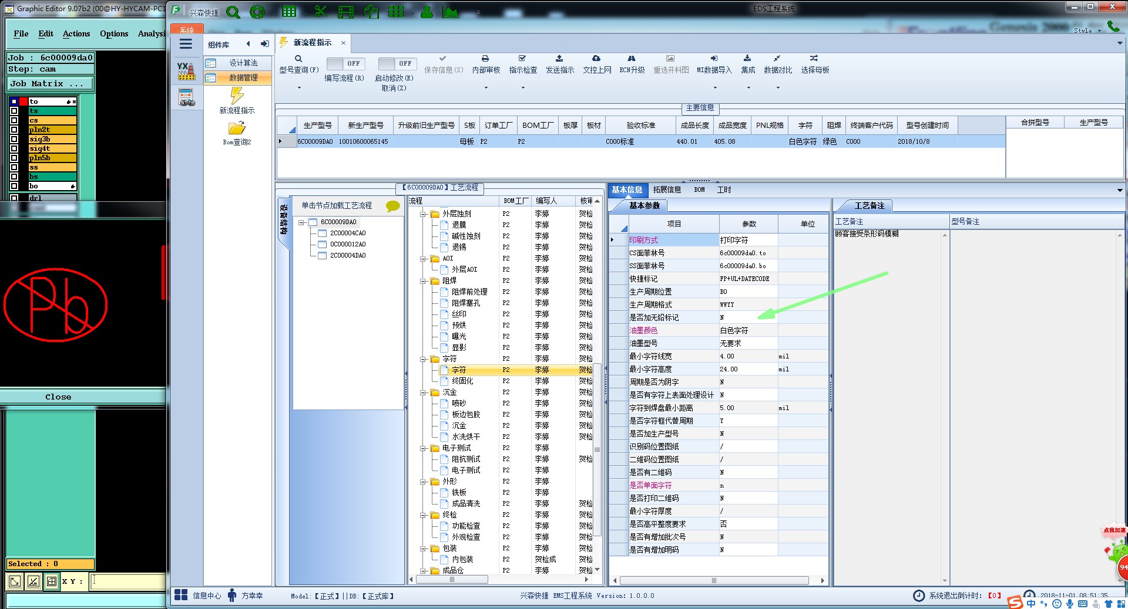1128x609 pixels.
Task: Click Sogou microphone voice input icon
Action: coord(1069,603)
